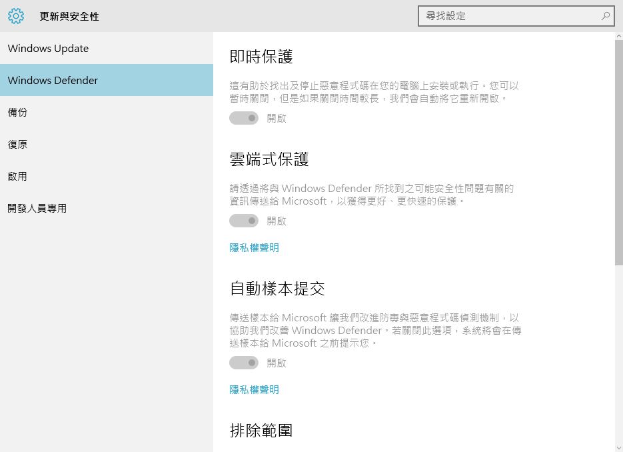Select 開發人員專用 developer options
623x452 pixels.
(x=107, y=208)
